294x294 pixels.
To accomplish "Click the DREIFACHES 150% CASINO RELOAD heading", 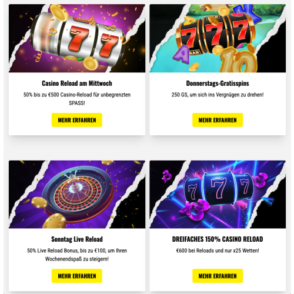I will pyautogui.click(x=218, y=239).
